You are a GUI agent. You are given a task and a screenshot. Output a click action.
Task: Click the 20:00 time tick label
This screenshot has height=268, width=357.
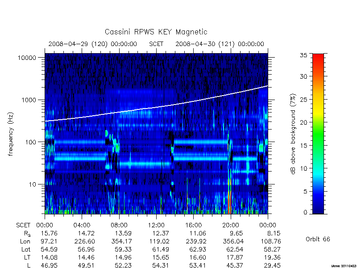coord(231,225)
